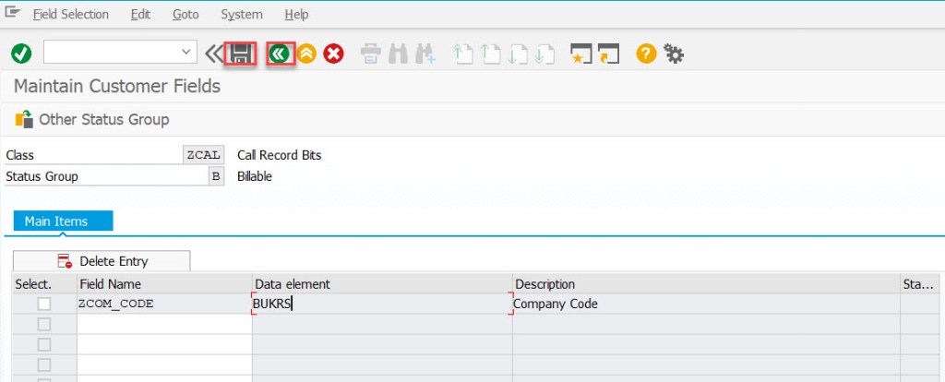Screen dimensions: 945x382
Task: Go to Last Page icon
Action: pyautogui.click(x=544, y=54)
